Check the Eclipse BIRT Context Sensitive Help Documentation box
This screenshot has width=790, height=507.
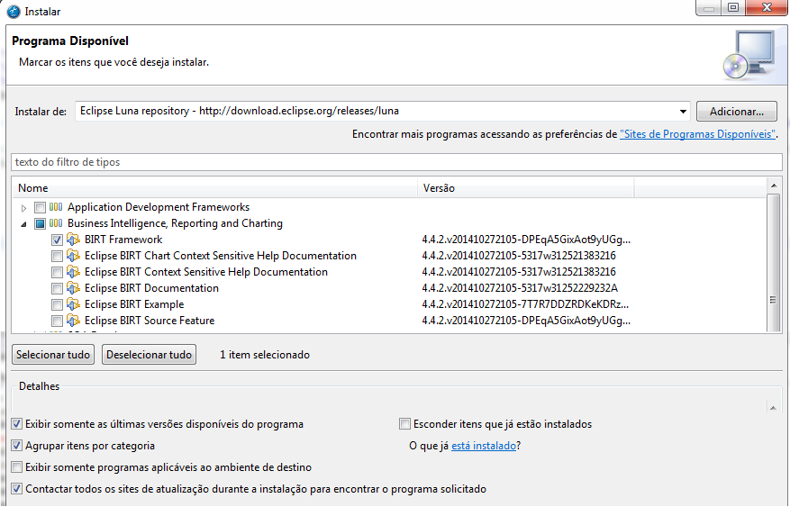click(x=57, y=272)
